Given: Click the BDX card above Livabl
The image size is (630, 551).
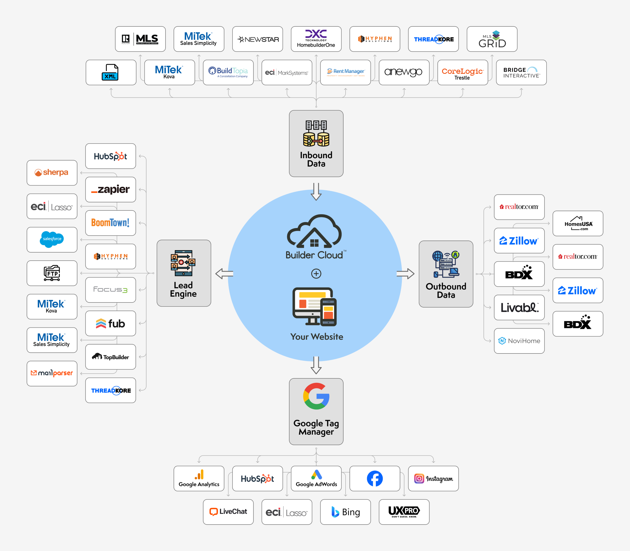Looking at the screenshot, I should click(519, 274).
